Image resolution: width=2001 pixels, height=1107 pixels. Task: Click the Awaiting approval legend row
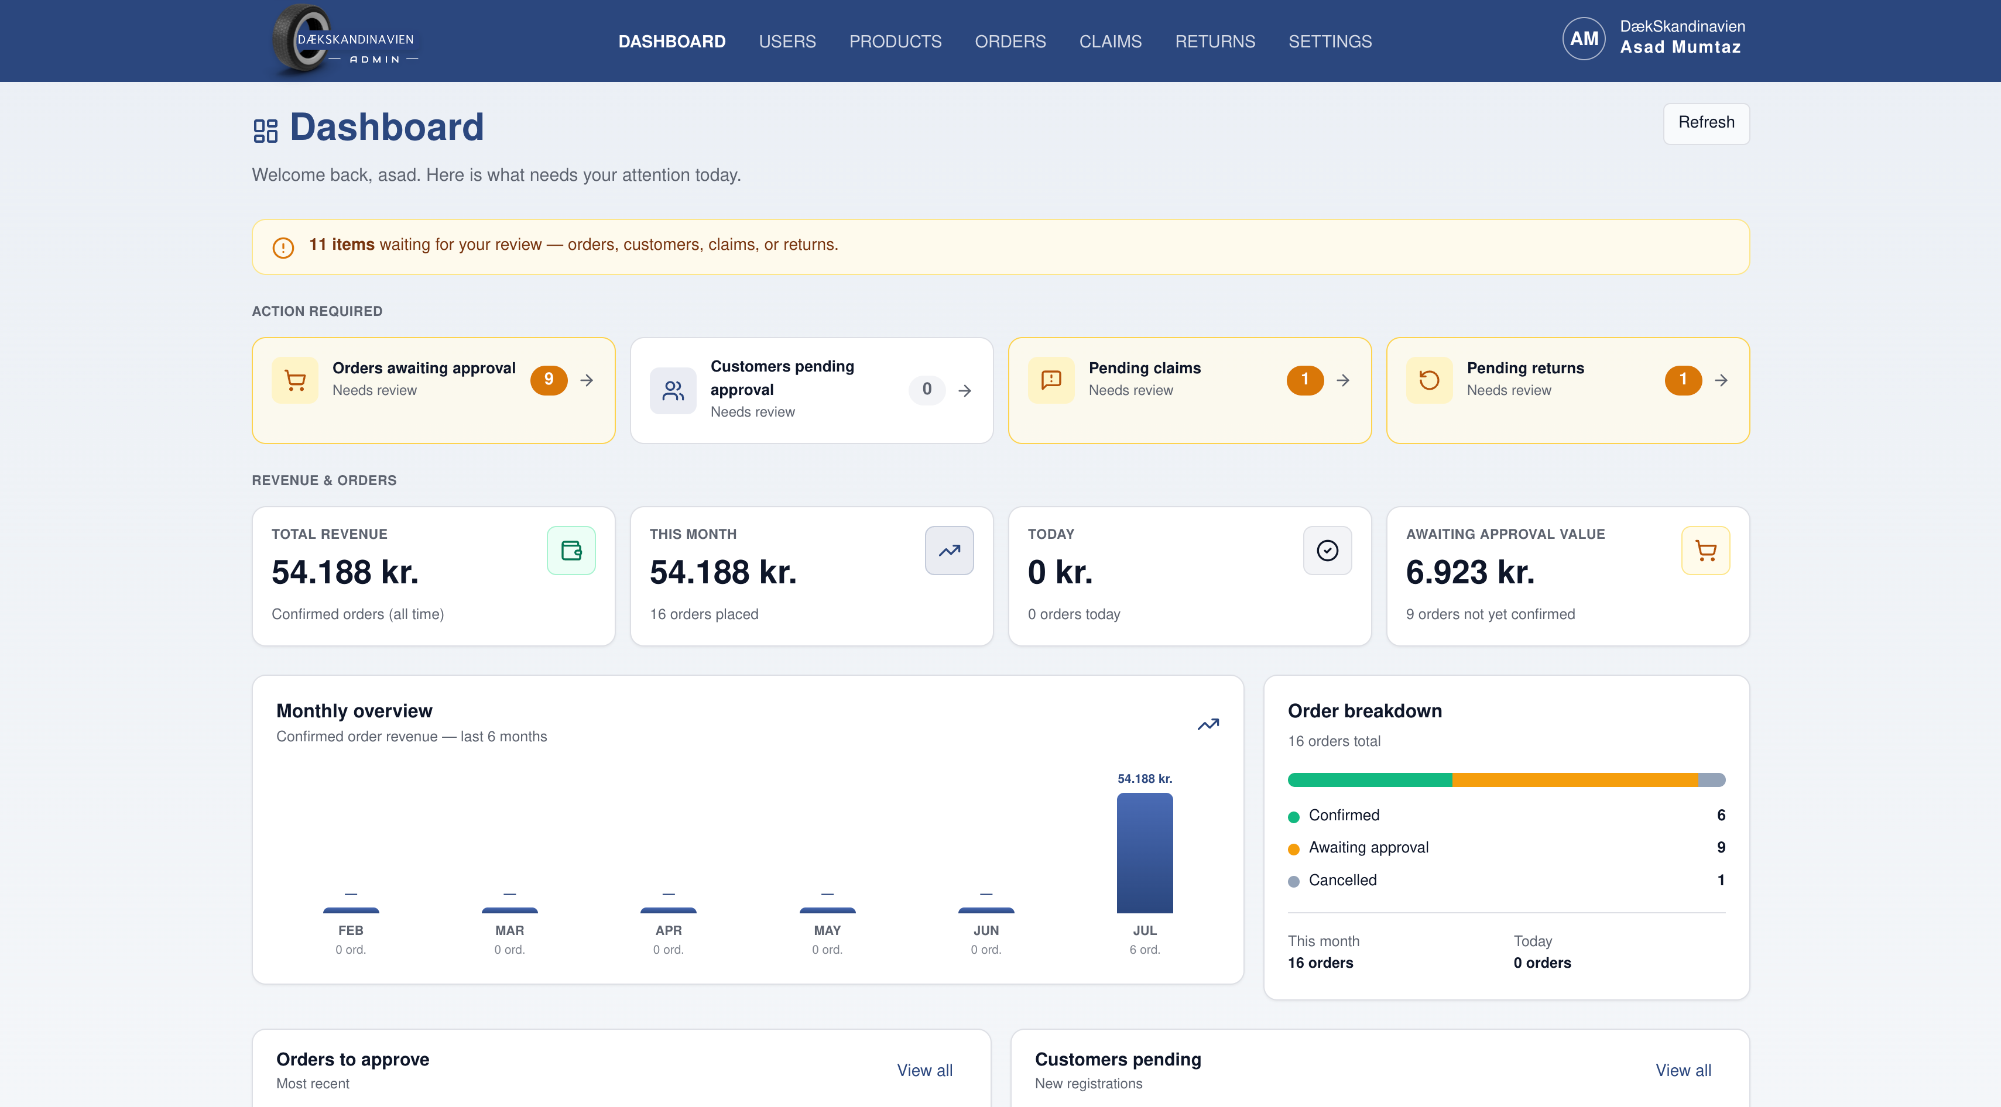1506,848
